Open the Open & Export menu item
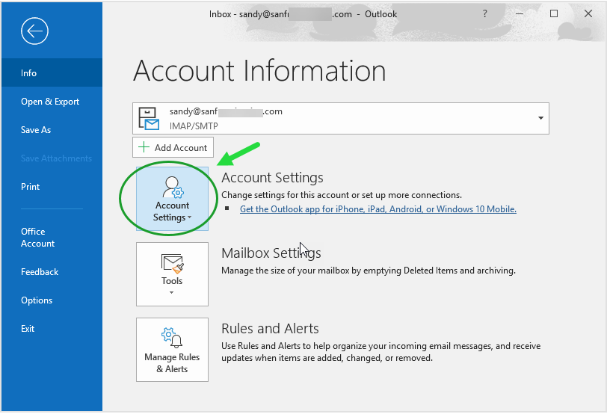This screenshot has height=414, width=607. 50,102
